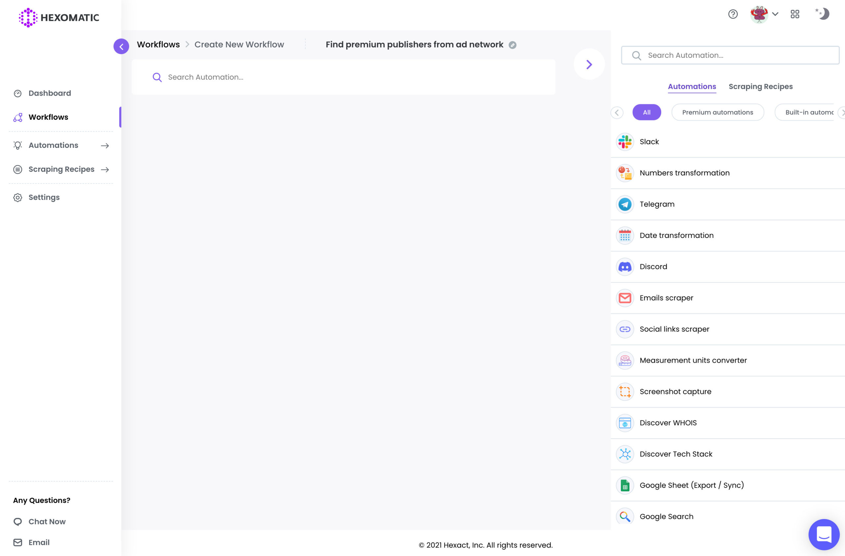Edit workflow name with pencil icon

[x=512, y=45]
